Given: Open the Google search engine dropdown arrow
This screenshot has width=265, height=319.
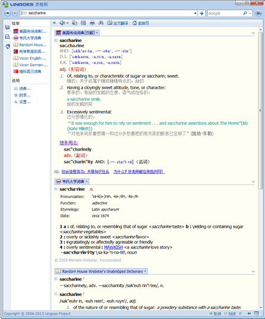Looking at the screenshot, I should click(x=250, y=14).
